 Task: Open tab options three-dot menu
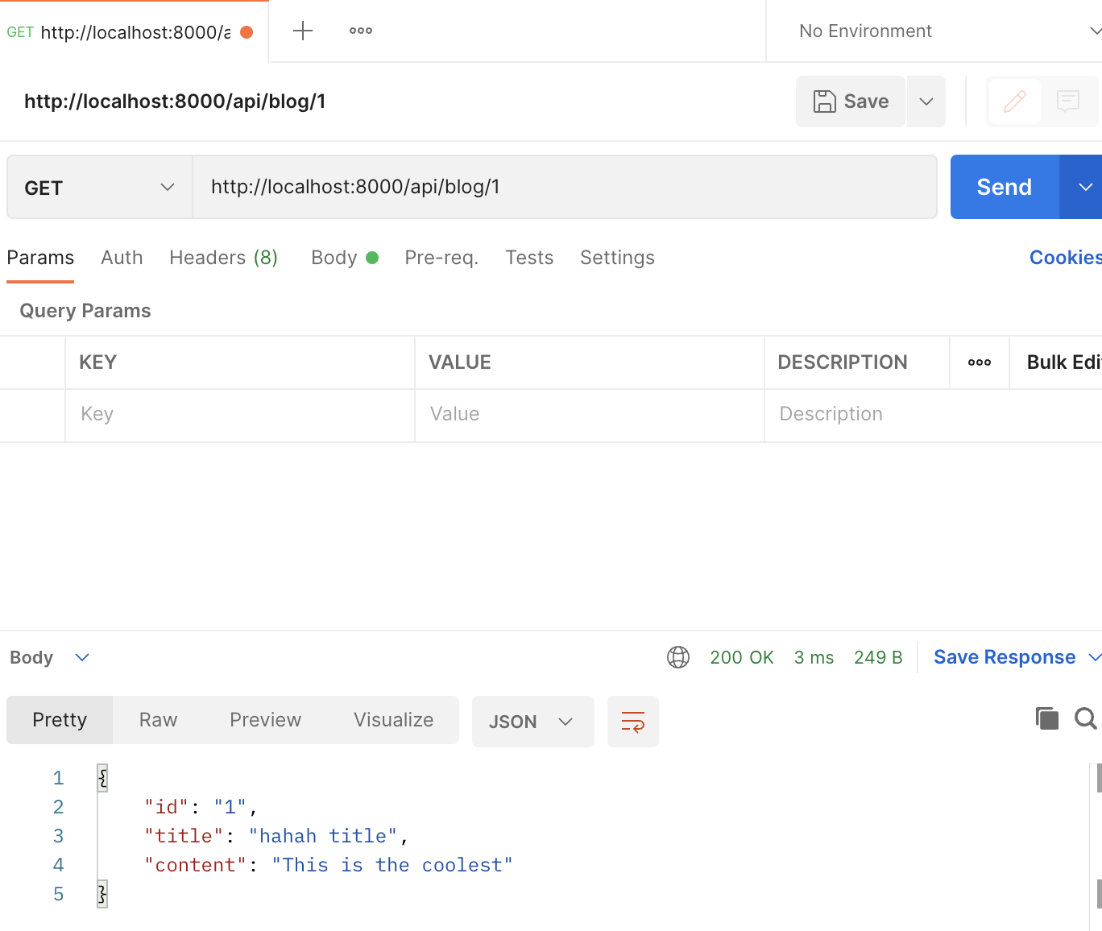(x=361, y=31)
